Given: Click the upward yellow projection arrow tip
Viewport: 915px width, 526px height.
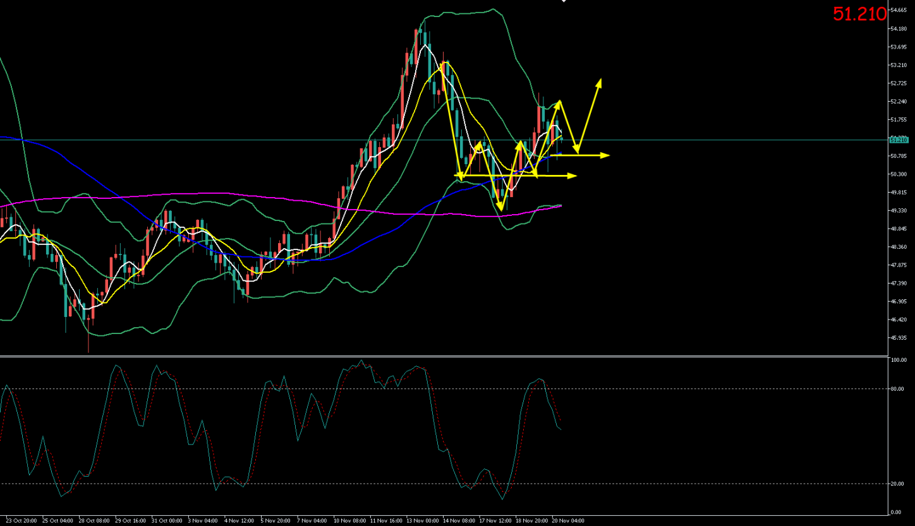Looking at the screenshot, I should click(x=599, y=81).
